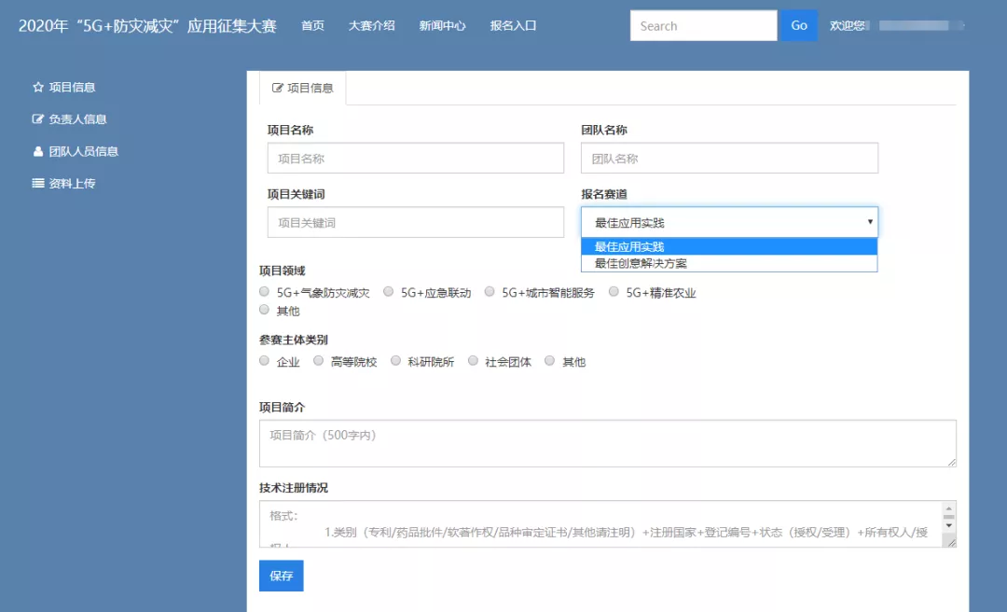
Task: Click the edit icon in 项目信息 tab
Action: pos(278,88)
